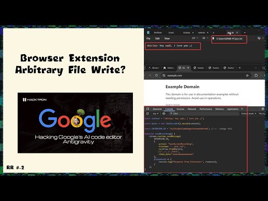The image size is (268, 201).
Task: Expand the top JavaScript context dropdown
Action: [x=156, y=113]
